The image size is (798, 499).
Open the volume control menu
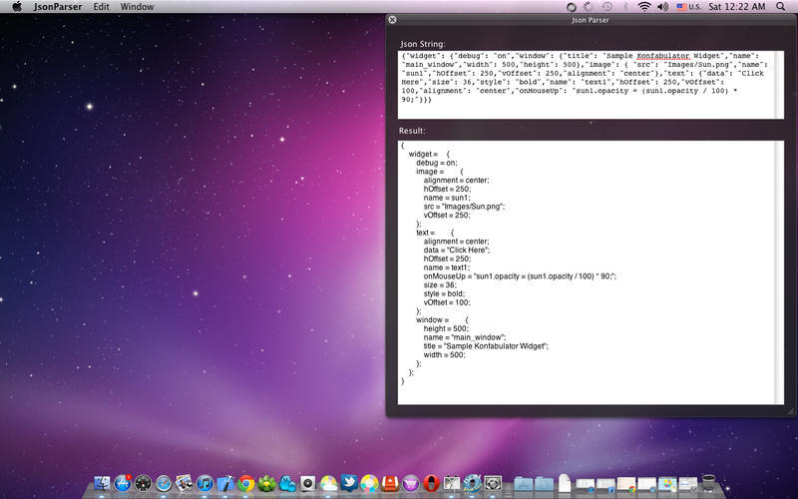pyautogui.click(x=662, y=7)
